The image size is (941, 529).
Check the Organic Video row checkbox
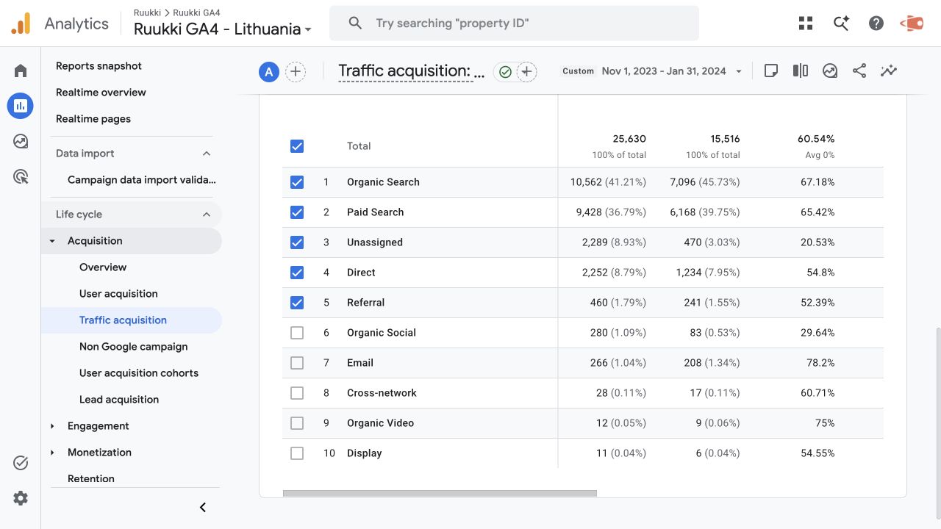click(x=297, y=423)
